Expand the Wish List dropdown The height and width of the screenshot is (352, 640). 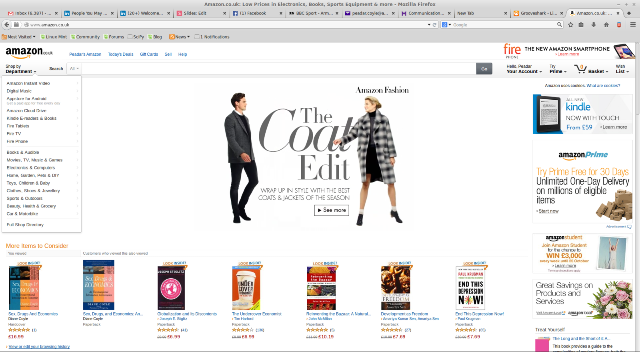622,69
